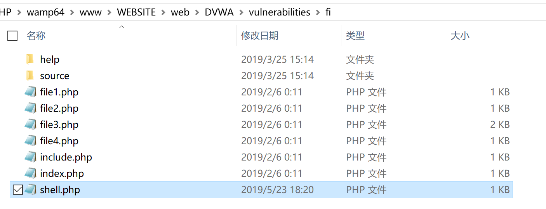
Task: Uncheck the shell.php selection checkbox
Action: point(17,190)
